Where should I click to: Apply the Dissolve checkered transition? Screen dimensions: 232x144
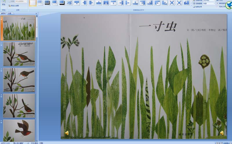click(x=69, y=3)
